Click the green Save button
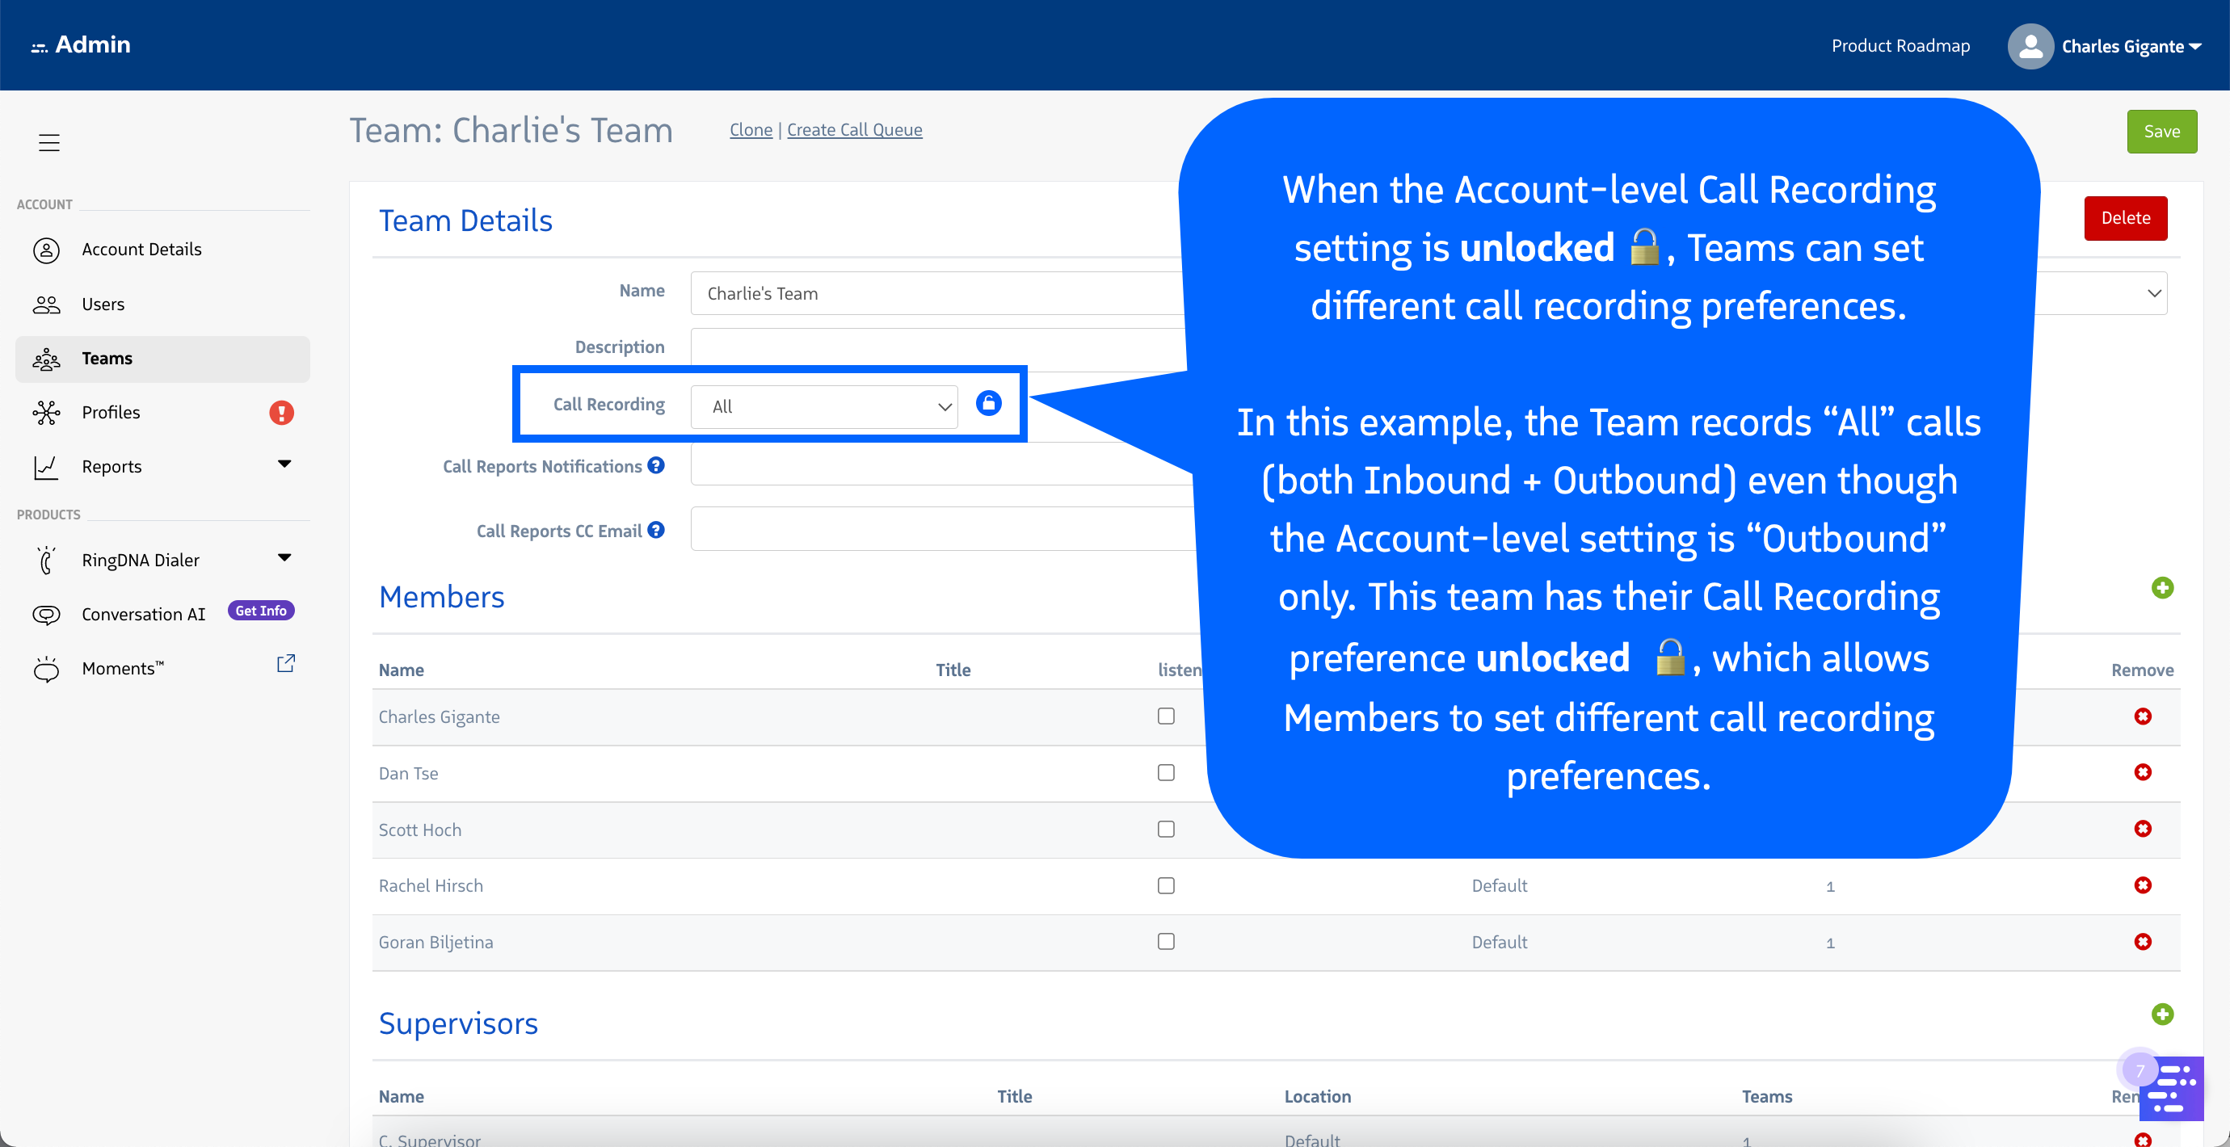Viewport: 2230px width, 1147px height. point(2161,131)
